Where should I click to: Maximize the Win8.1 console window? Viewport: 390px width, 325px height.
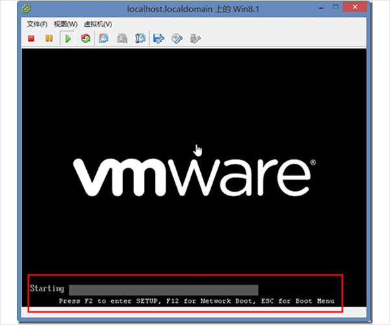click(336, 7)
